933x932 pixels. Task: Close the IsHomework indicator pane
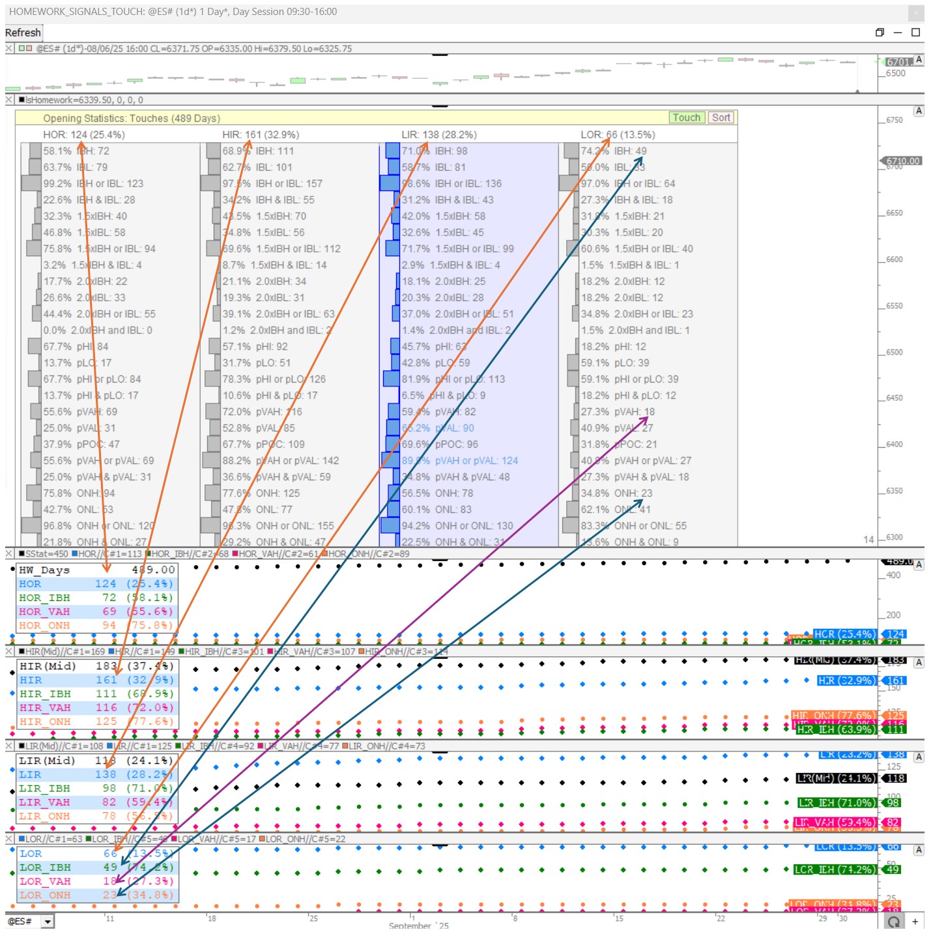tap(9, 100)
